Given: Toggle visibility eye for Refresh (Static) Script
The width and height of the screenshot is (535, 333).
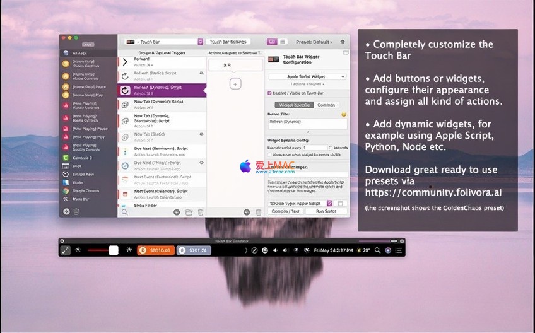Looking at the screenshot, I should point(201,73).
